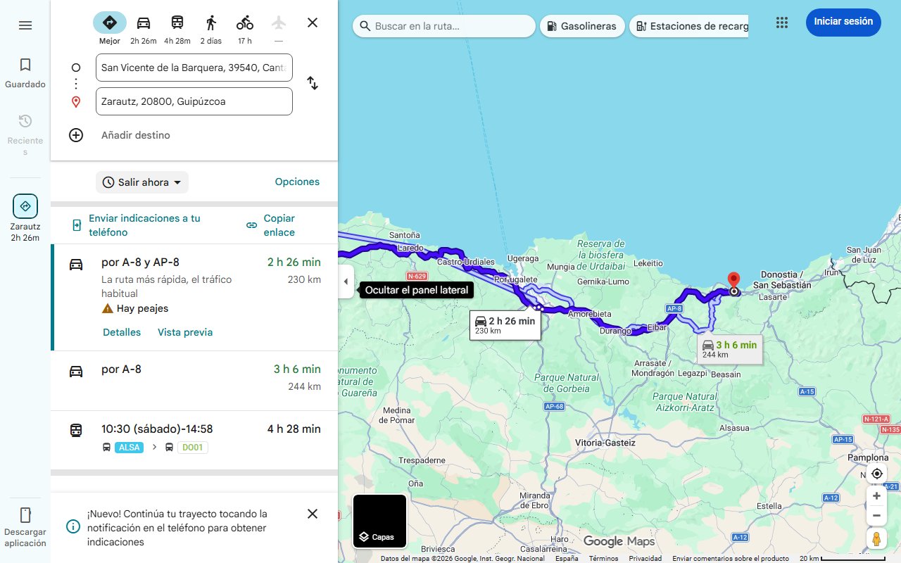Collapse the side panel with the arrow
The width and height of the screenshot is (901, 563).
(346, 281)
